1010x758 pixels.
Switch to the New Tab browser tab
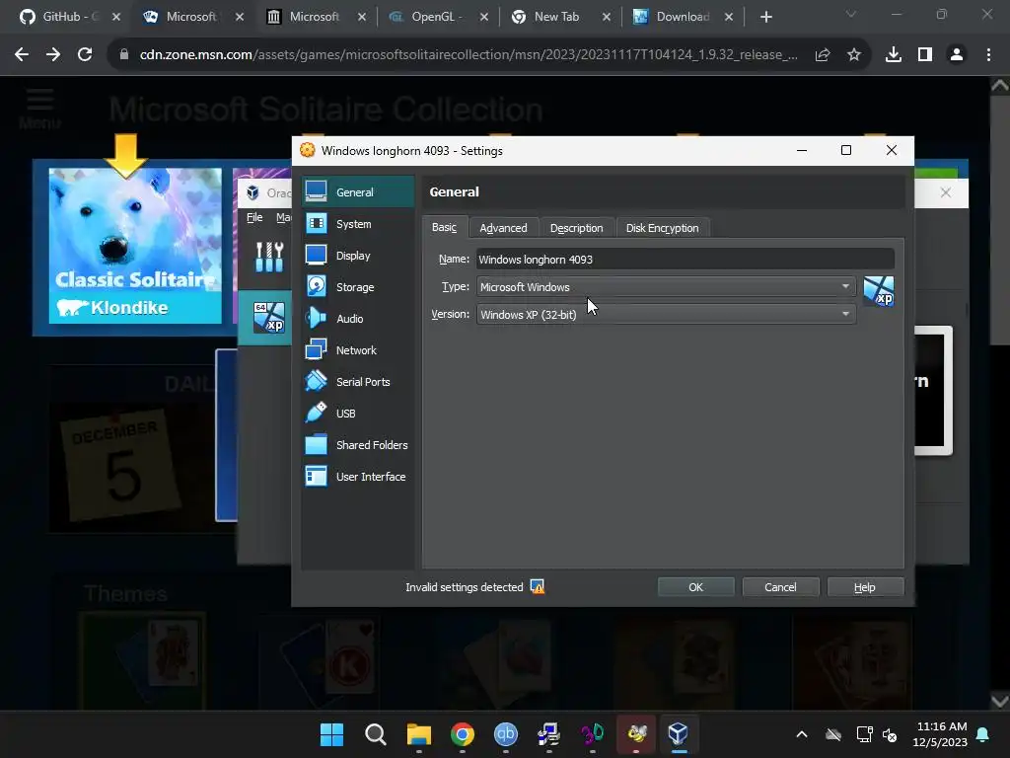(555, 17)
